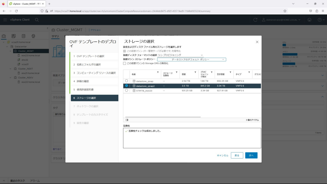Open the feedback smiley icon
Image resolution: width=327 pixels, height=184 pixels.
point(309,20)
